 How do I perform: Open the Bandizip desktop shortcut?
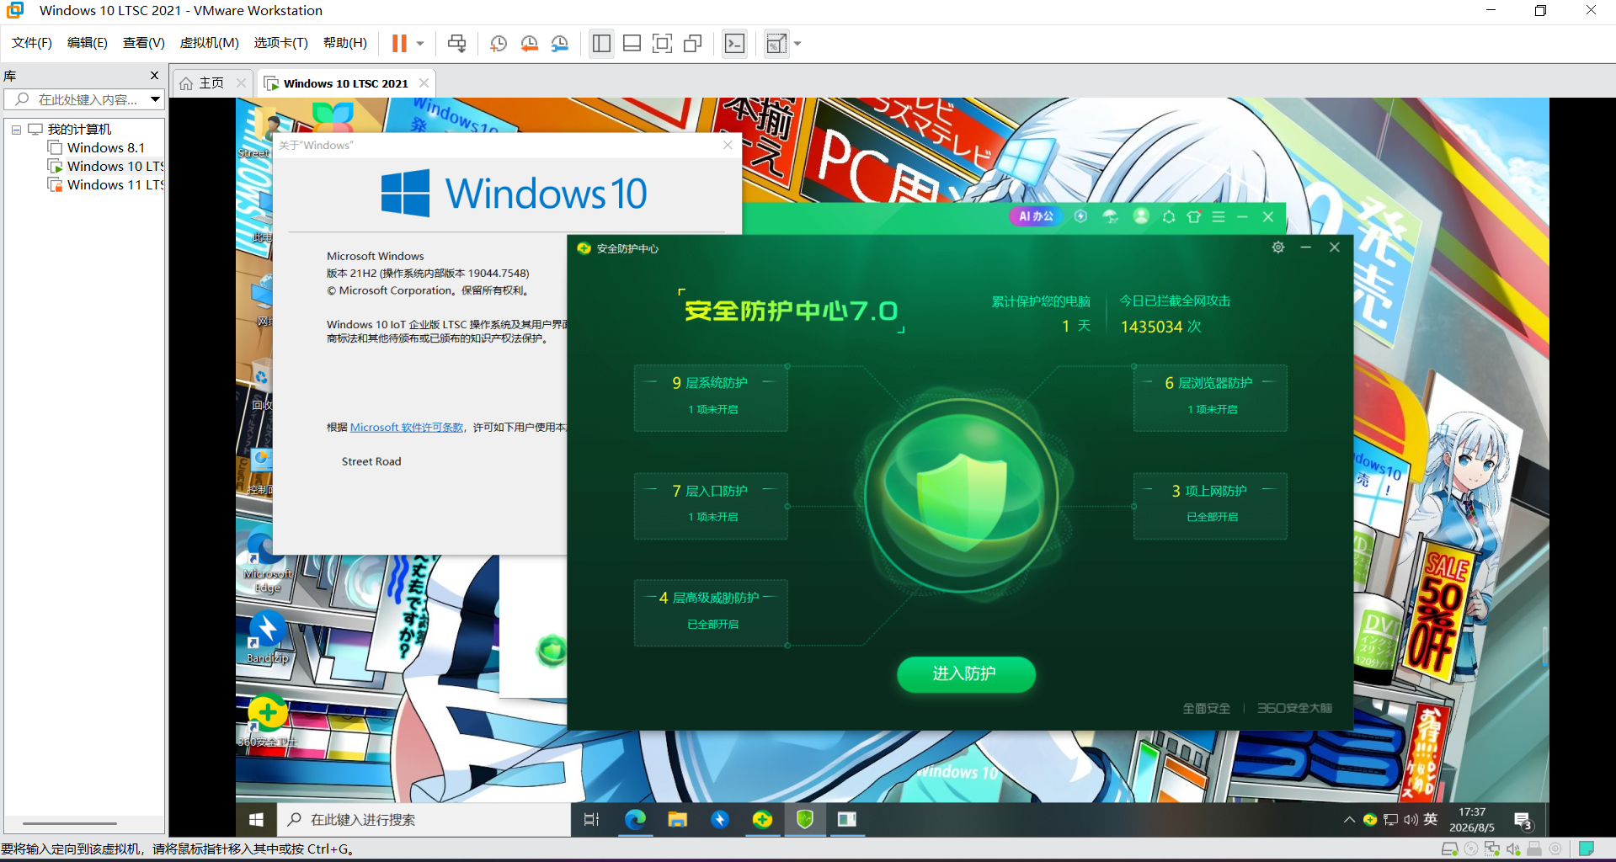(x=267, y=638)
